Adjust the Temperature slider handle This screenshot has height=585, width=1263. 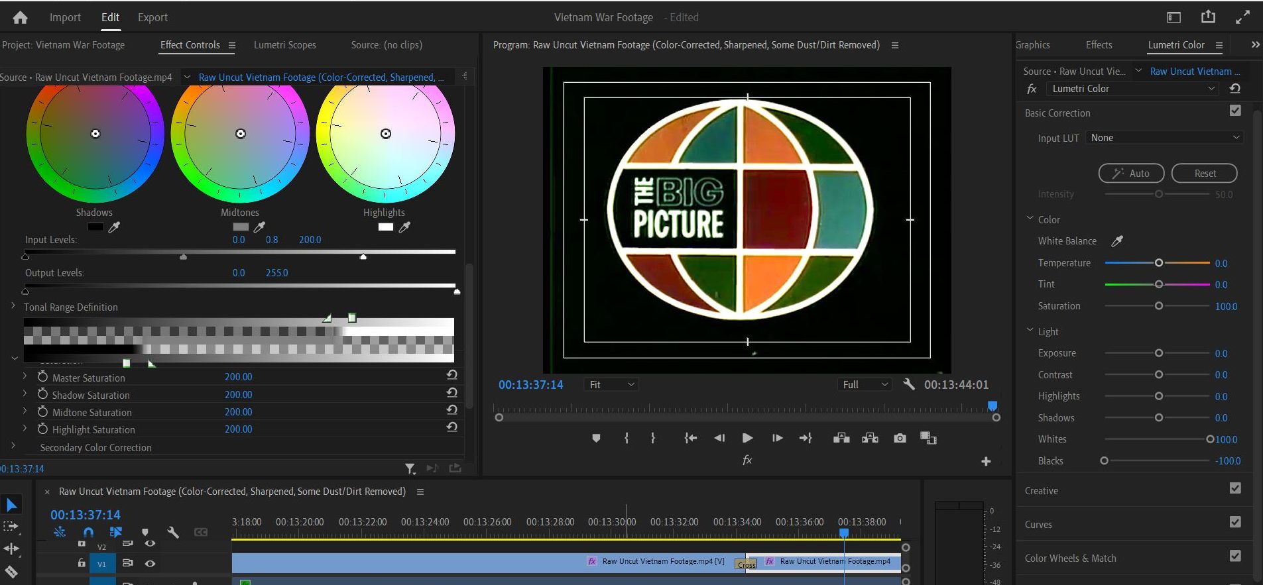pyautogui.click(x=1159, y=263)
